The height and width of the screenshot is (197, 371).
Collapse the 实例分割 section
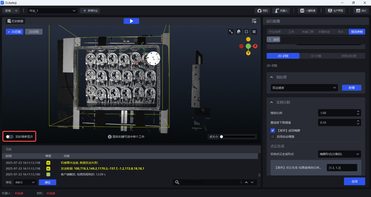pyautogui.click(x=272, y=102)
